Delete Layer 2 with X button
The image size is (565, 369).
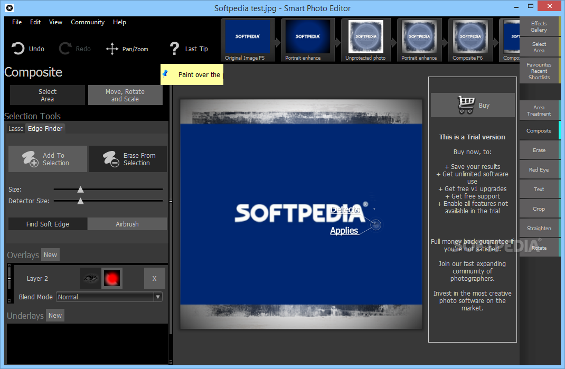(x=155, y=278)
